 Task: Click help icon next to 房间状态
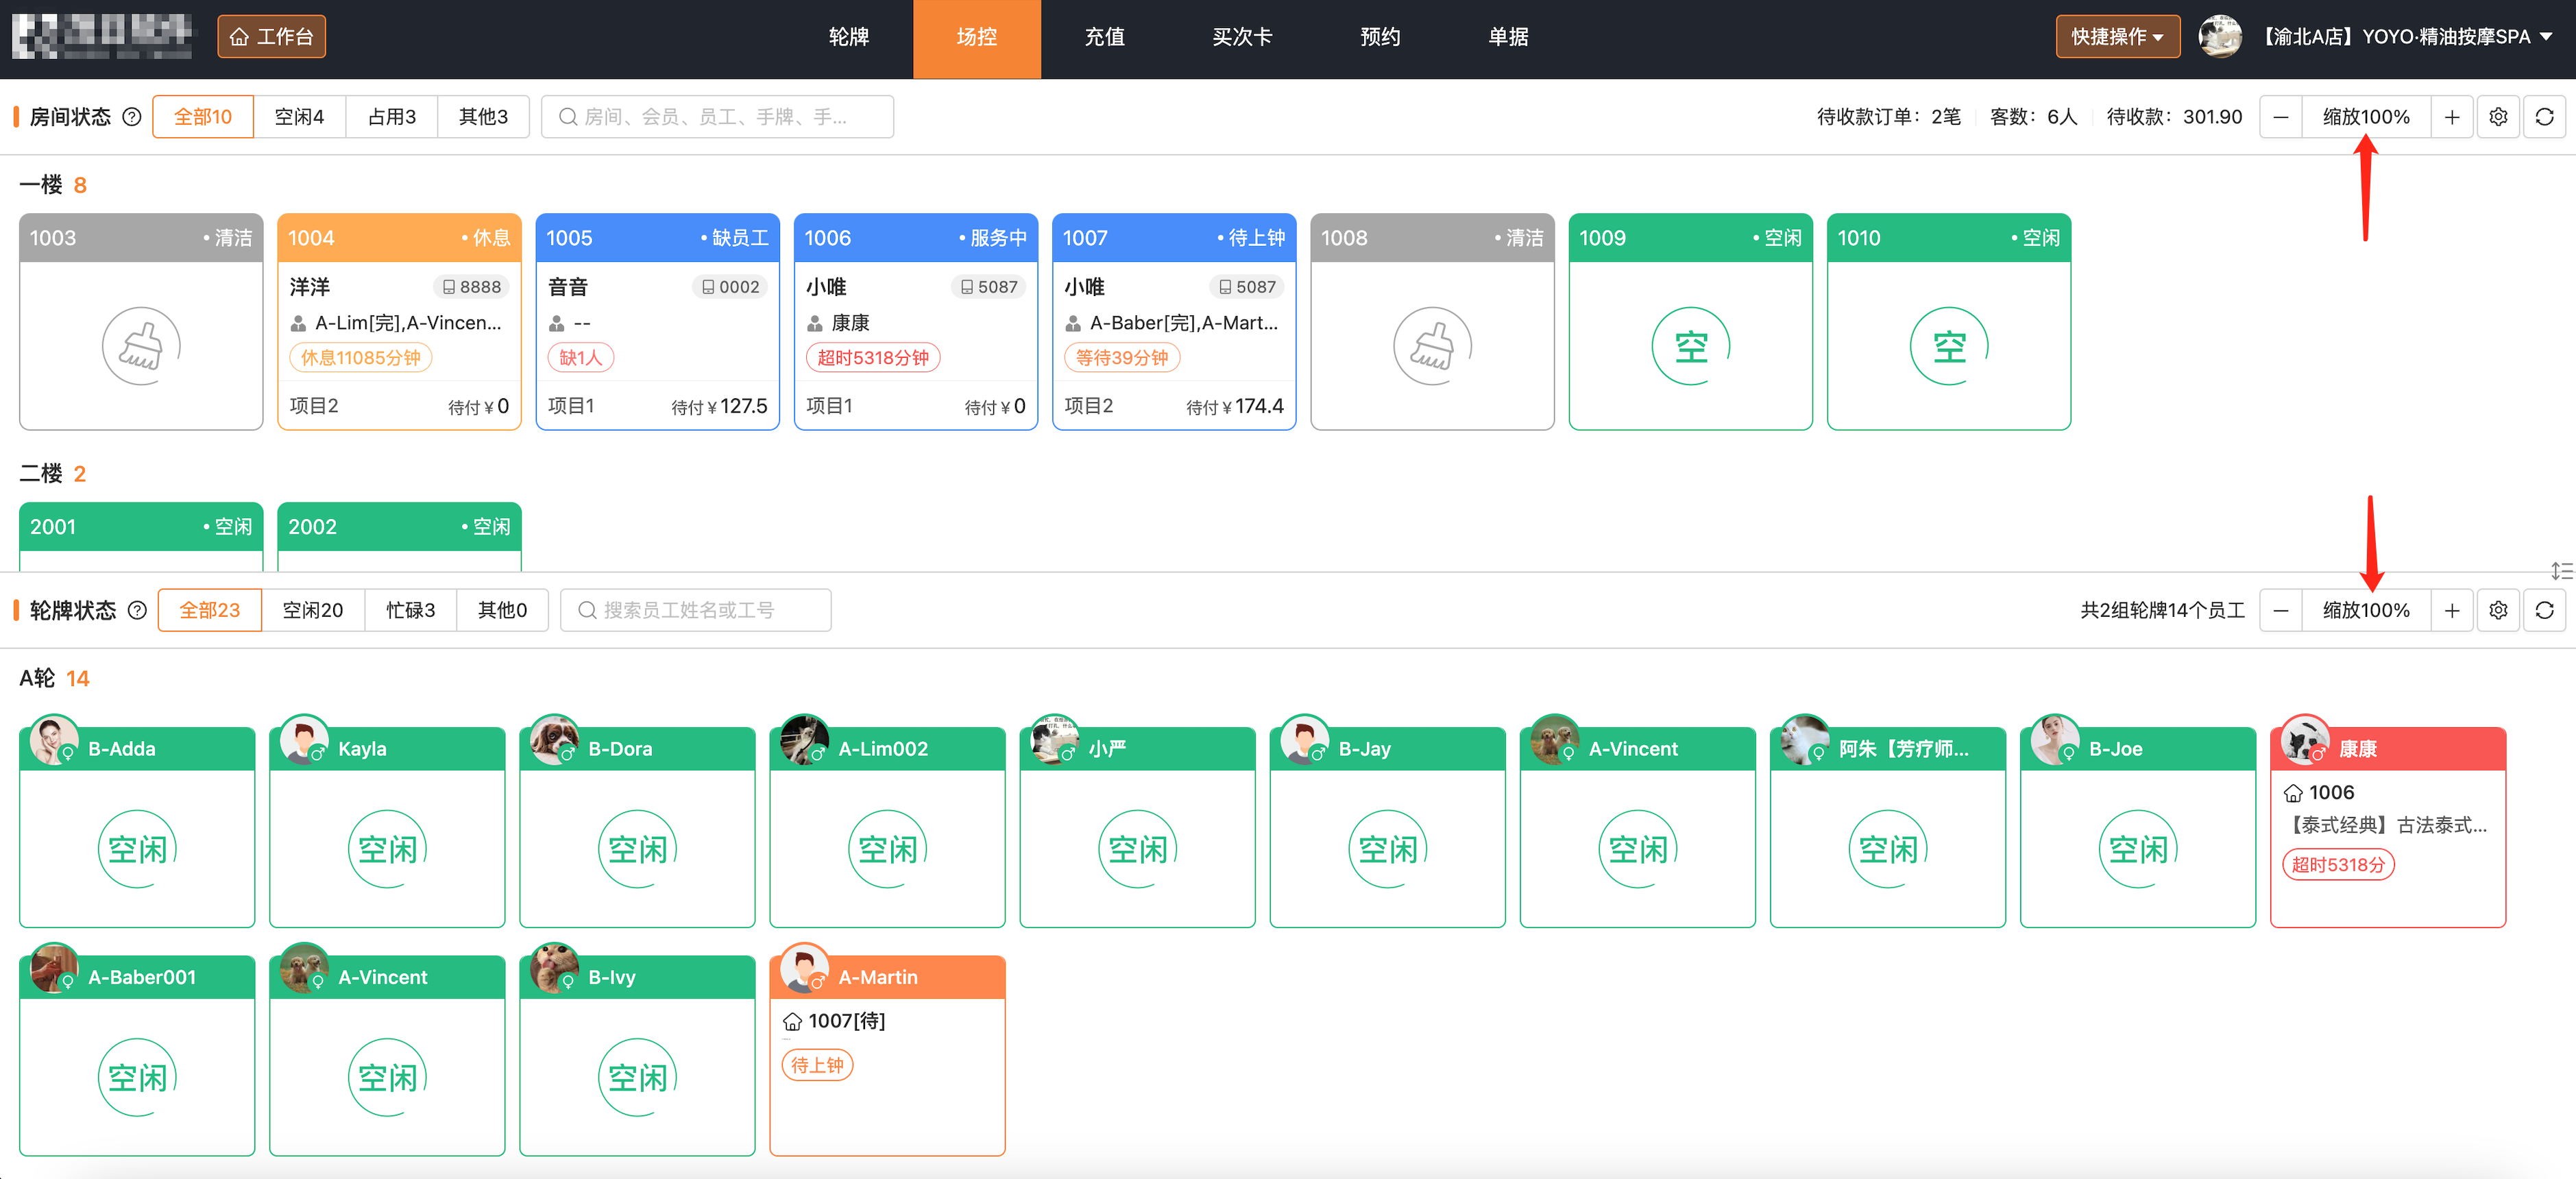pos(131,117)
